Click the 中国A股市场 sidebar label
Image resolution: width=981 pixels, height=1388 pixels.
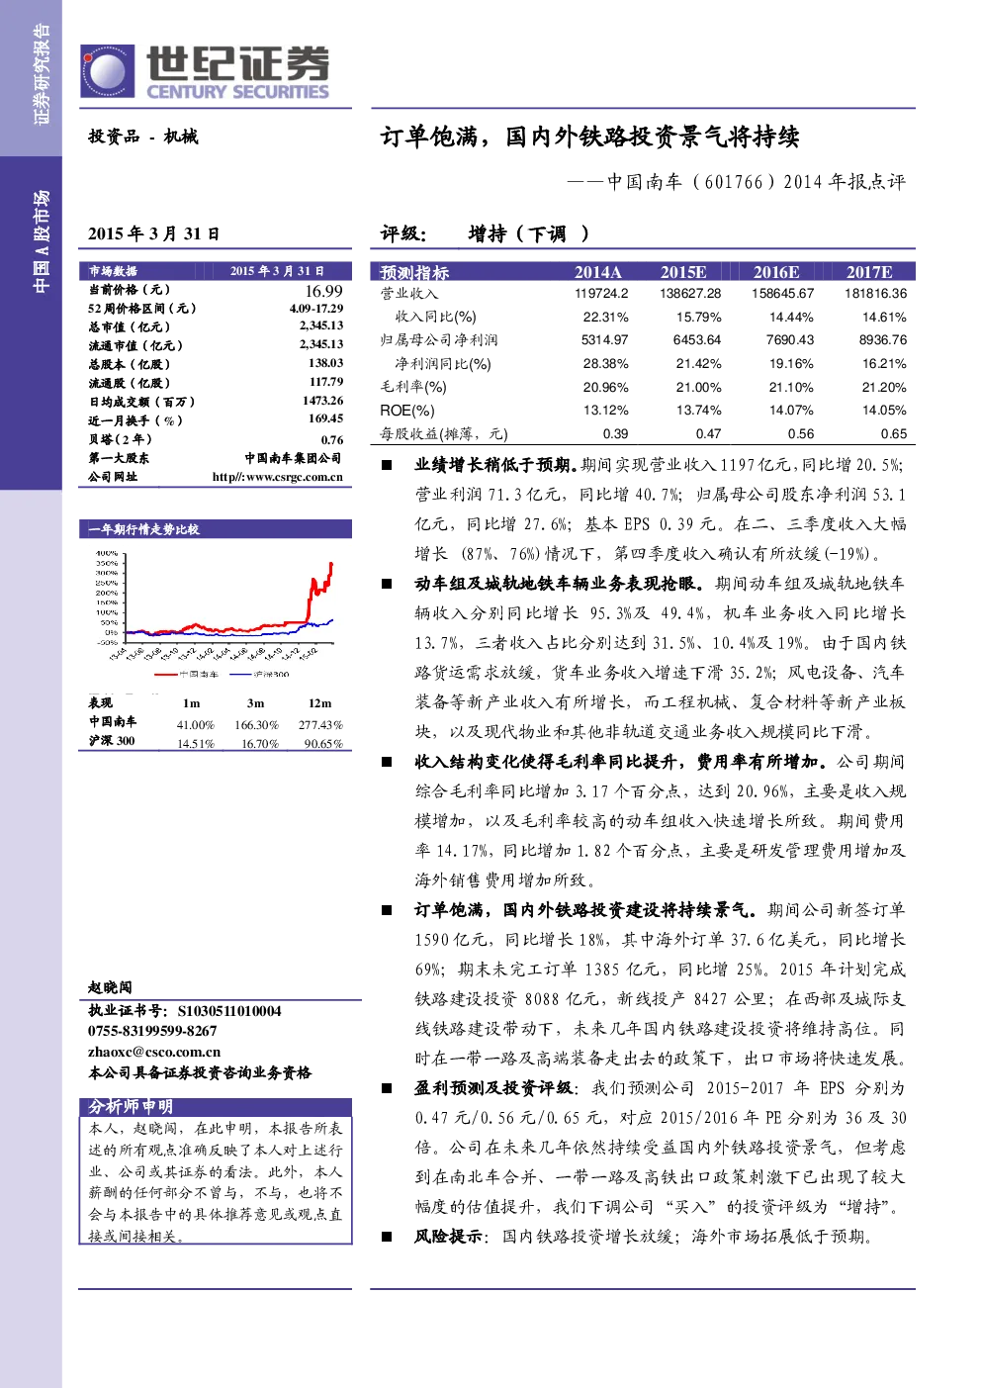coord(41,242)
